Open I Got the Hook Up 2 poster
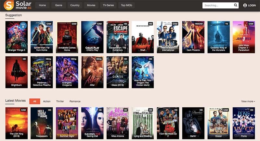The image size is (260, 141). (168, 123)
